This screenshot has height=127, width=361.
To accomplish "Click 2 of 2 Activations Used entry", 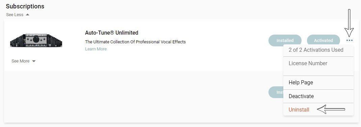I will coord(316,50).
